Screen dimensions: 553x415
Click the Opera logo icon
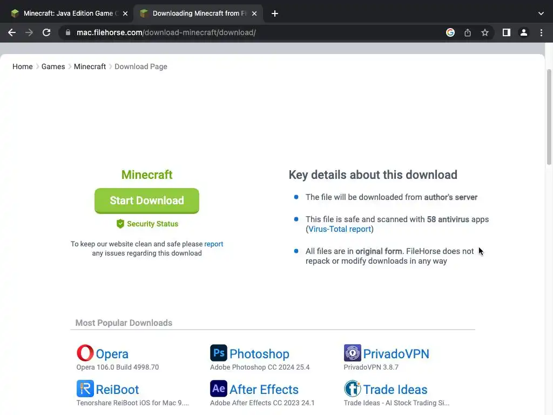(85, 353)
